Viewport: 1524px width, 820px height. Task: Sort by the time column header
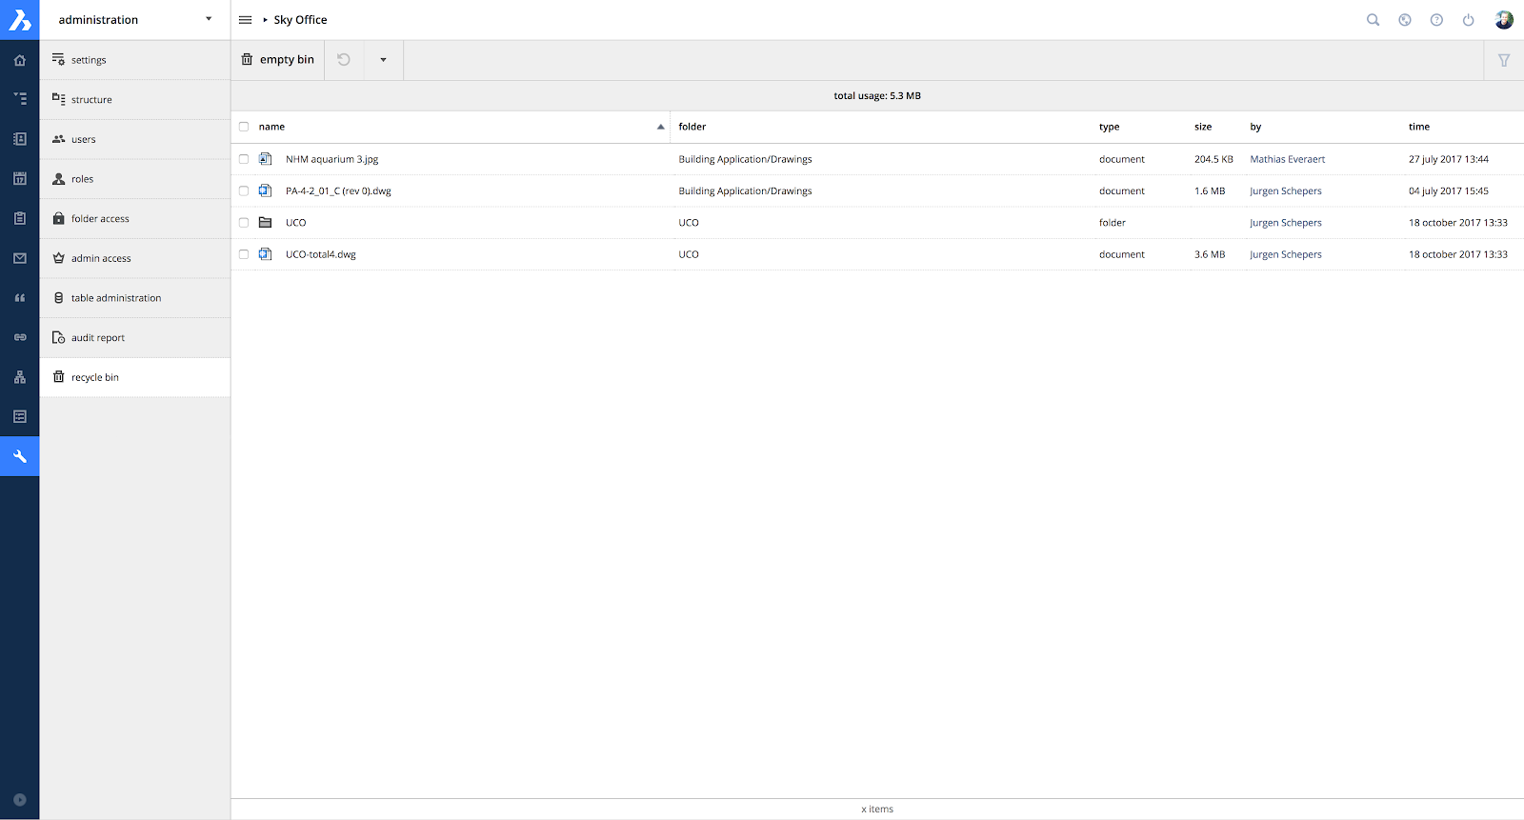(1419, 127)
